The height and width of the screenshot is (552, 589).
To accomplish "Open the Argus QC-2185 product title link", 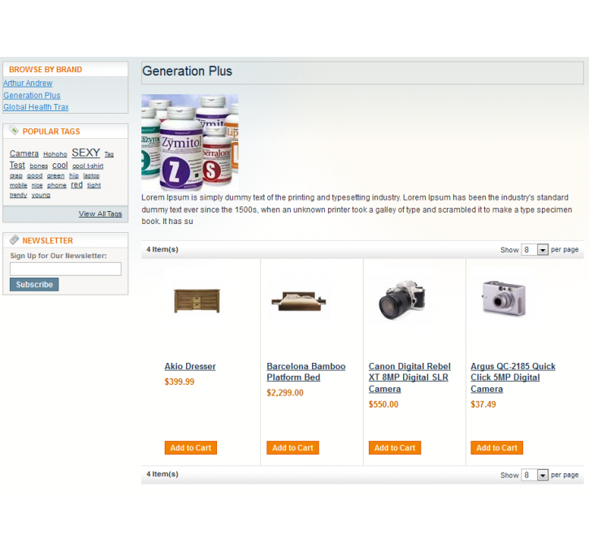I will point(513,377).
